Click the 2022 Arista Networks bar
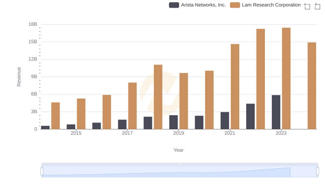 pyautogui.click(x=250, y=116)
